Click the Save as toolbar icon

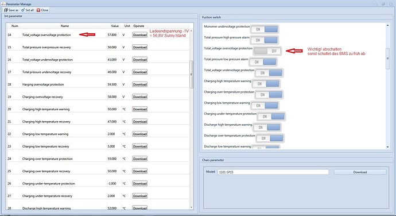6,10
